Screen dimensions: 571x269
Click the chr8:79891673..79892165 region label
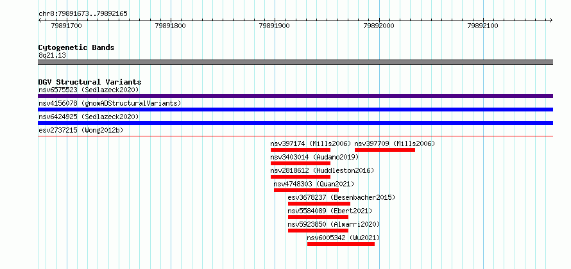(x=83, y=14)
